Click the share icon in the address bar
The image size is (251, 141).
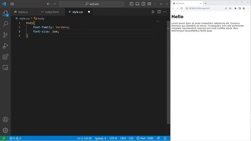(x=226, y=8)
